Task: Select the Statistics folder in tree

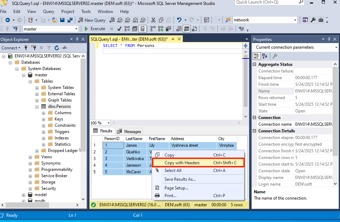Action: click(62, 144)
